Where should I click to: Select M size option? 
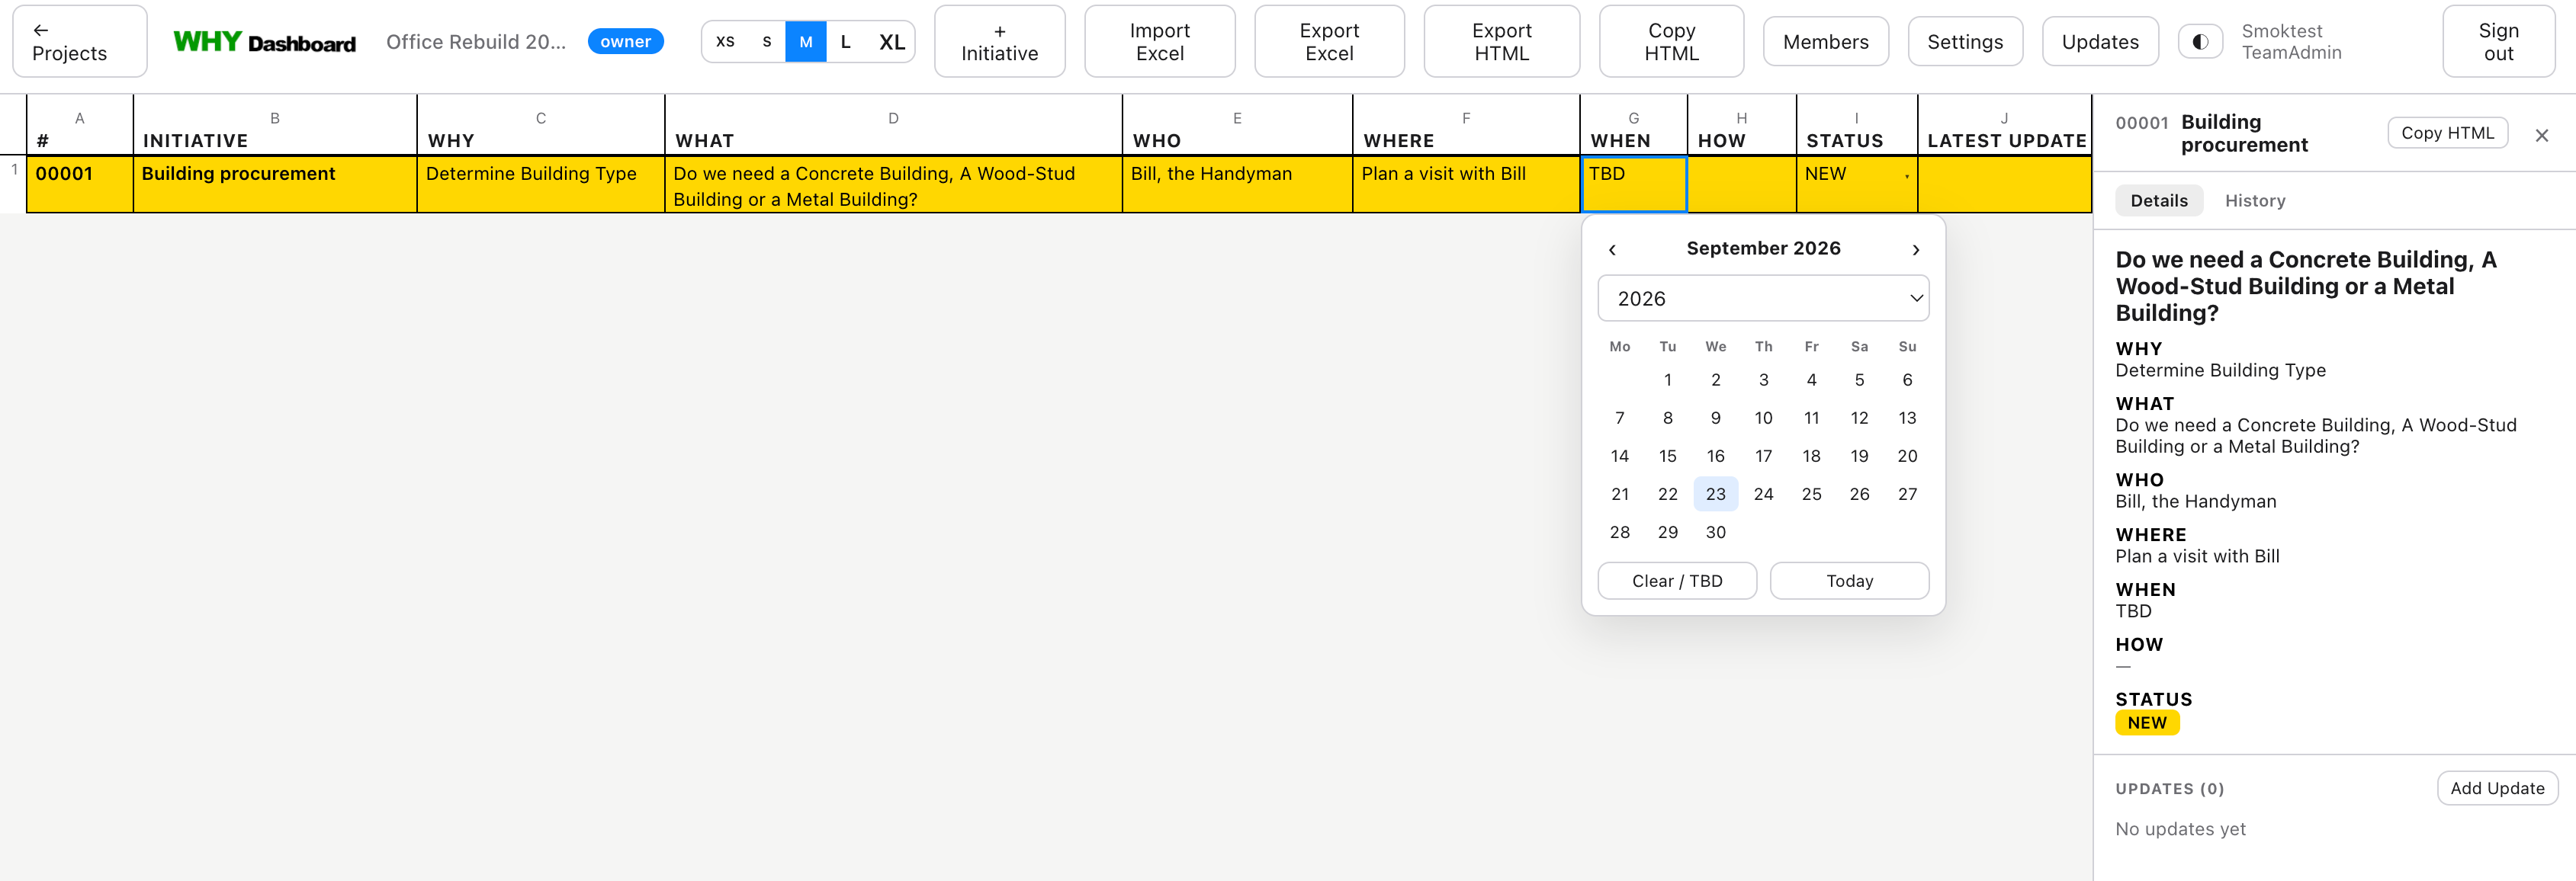click(x=806, y=41)
